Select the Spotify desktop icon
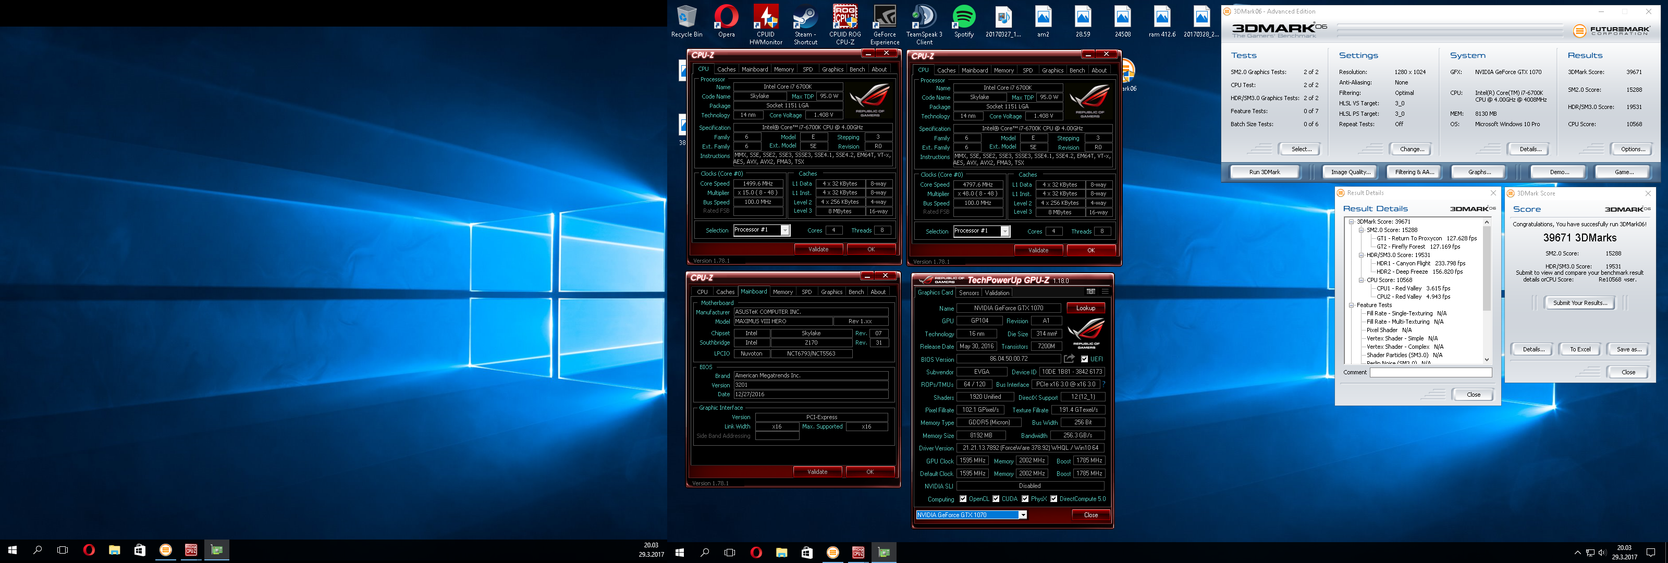Image resolution: width=1668 pixels, height=563 pixels. [963, 21]
